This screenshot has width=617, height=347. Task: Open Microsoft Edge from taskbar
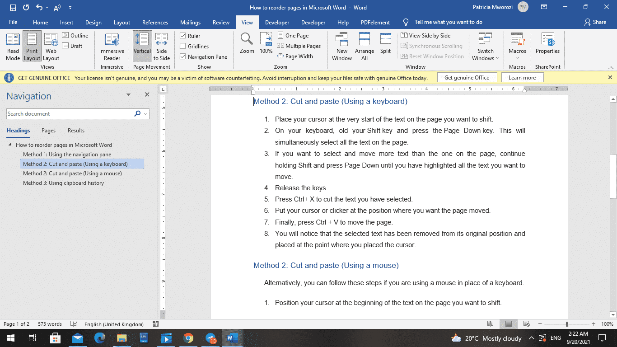99,338
